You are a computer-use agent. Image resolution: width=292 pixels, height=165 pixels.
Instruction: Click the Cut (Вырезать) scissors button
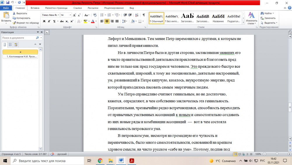click(x=20, y=13)
